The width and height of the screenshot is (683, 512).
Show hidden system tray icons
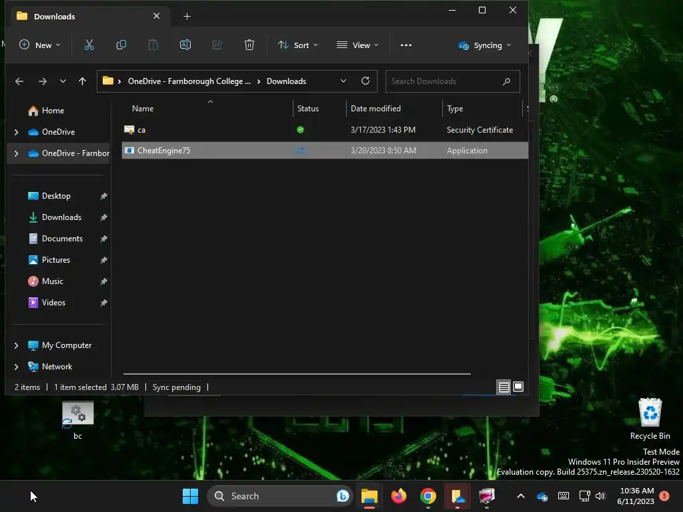(520, 496)
